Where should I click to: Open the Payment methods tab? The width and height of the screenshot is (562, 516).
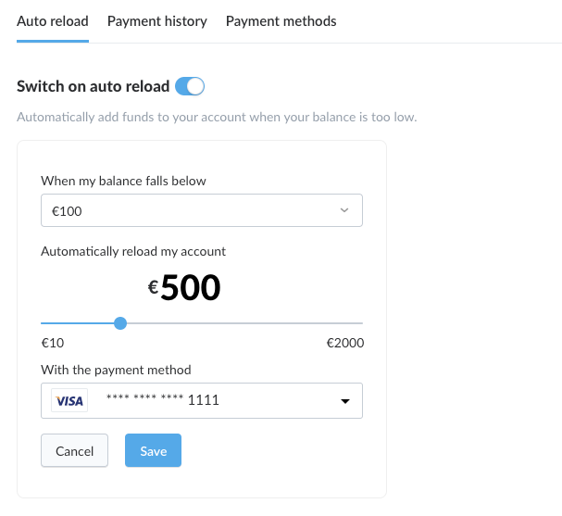[281, 21]
